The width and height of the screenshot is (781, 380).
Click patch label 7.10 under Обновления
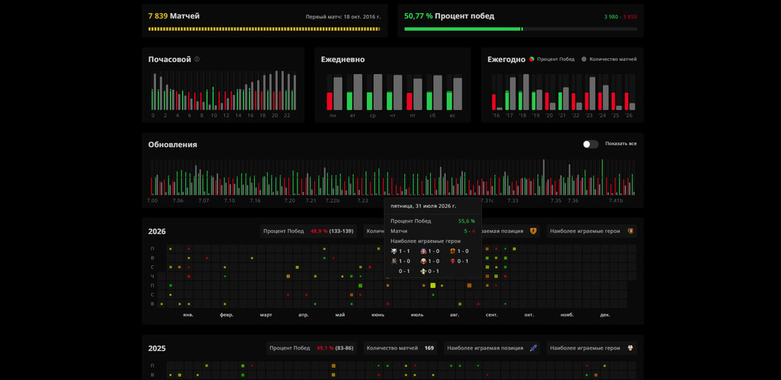tap(229, 200)
